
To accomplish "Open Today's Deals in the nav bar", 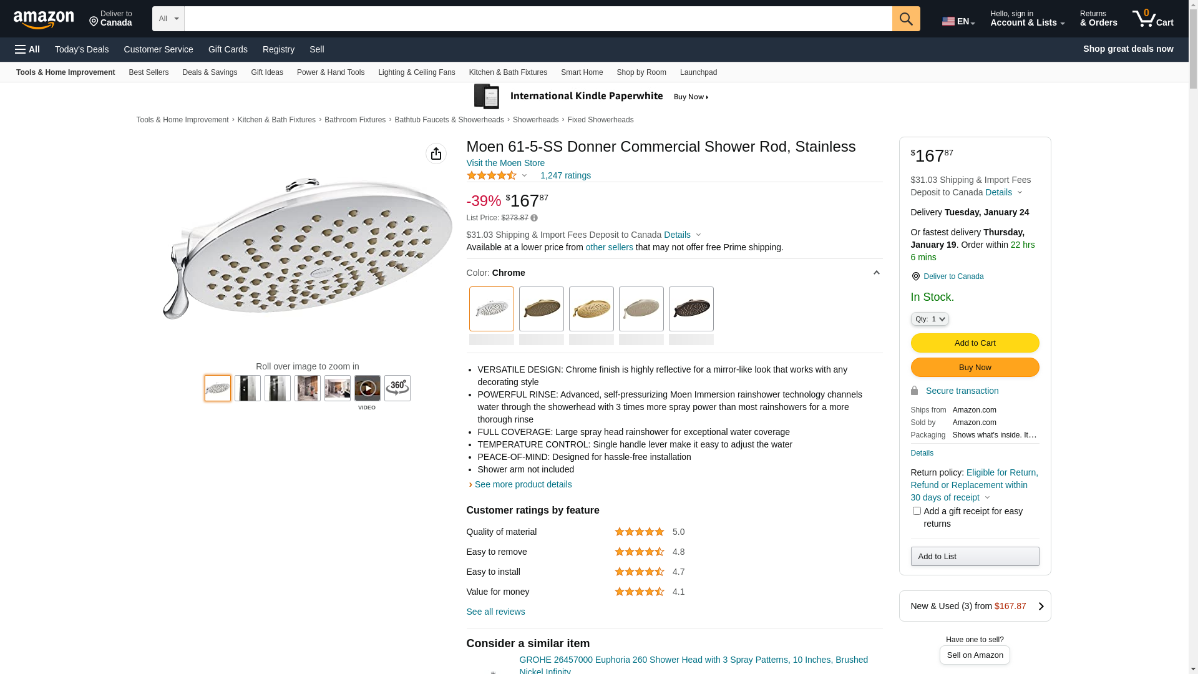I will [82, 49].
